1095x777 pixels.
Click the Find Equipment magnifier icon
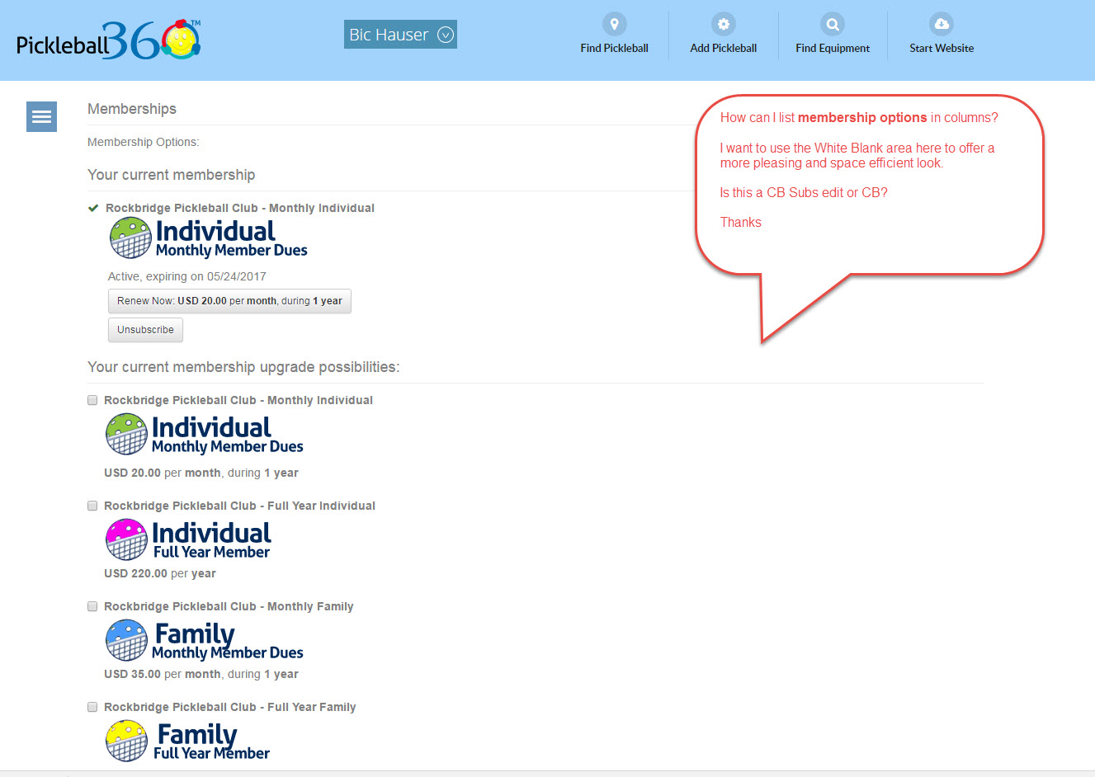pos(833,24)
